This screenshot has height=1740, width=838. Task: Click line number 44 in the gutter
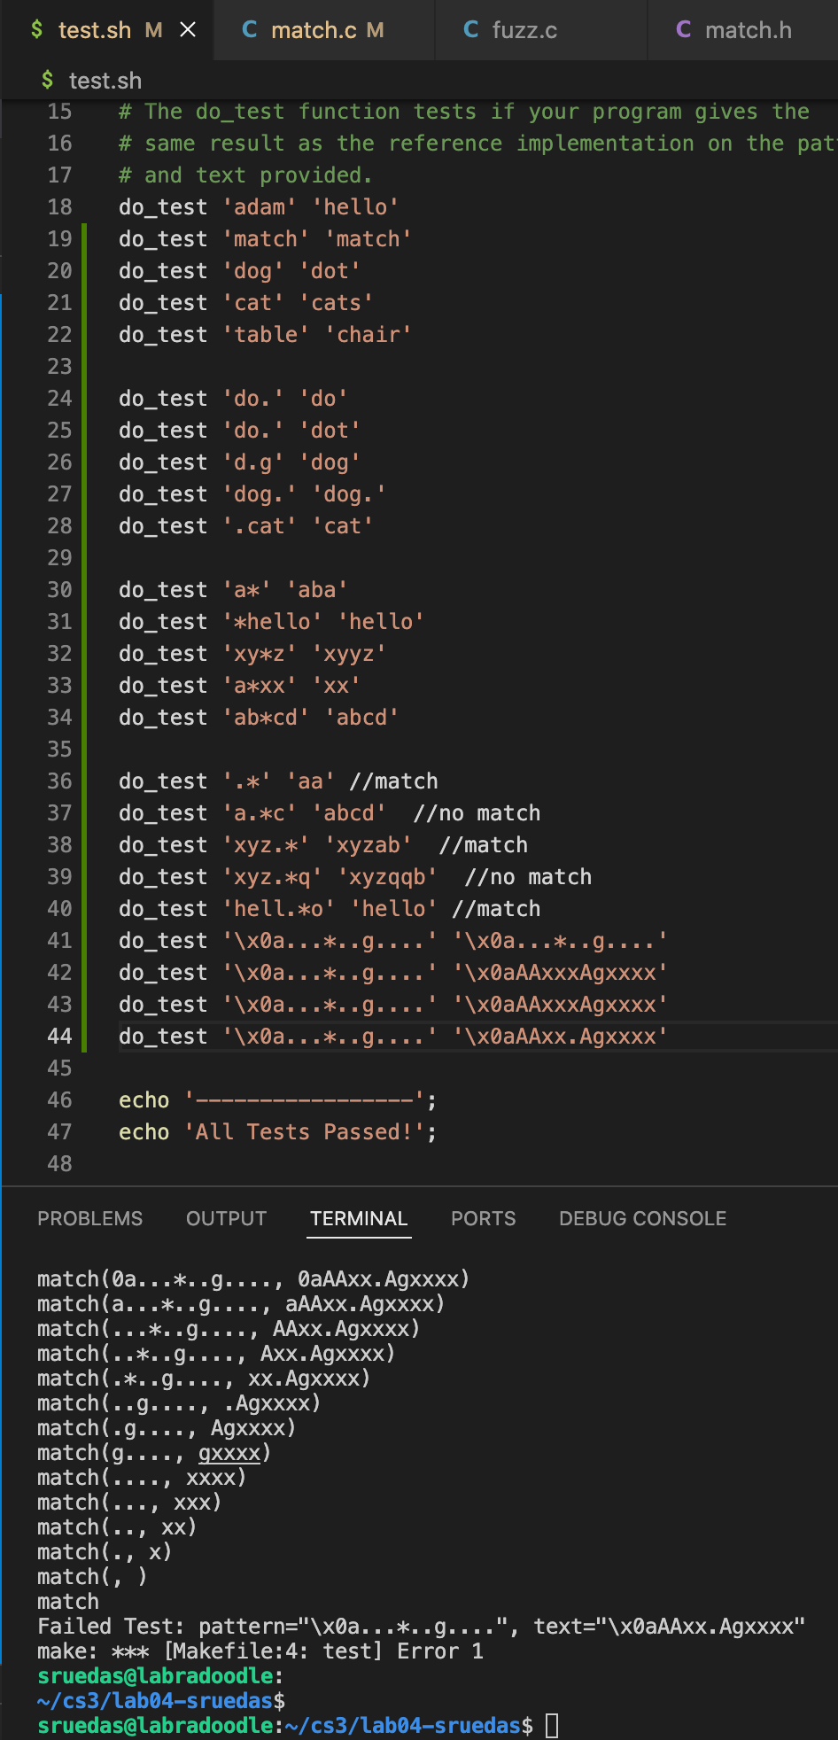click(x=59, y=1037)
